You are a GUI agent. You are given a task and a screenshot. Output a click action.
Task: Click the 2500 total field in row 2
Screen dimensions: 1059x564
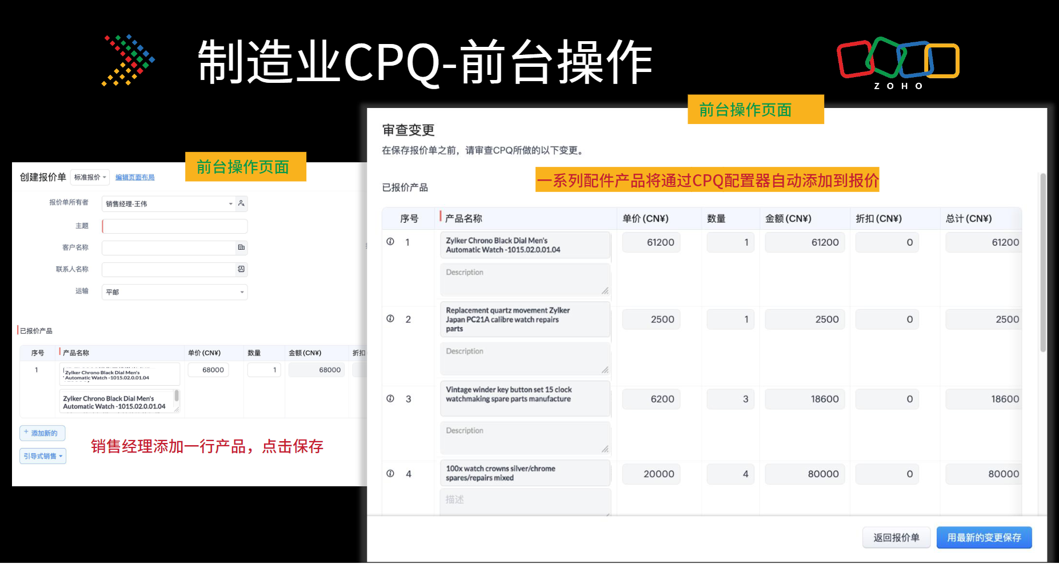[984, 319]
